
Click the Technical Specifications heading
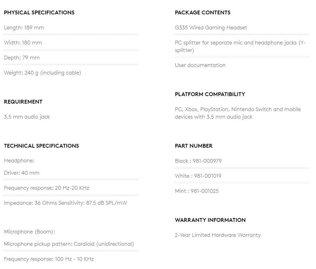(x=41, y=146)
